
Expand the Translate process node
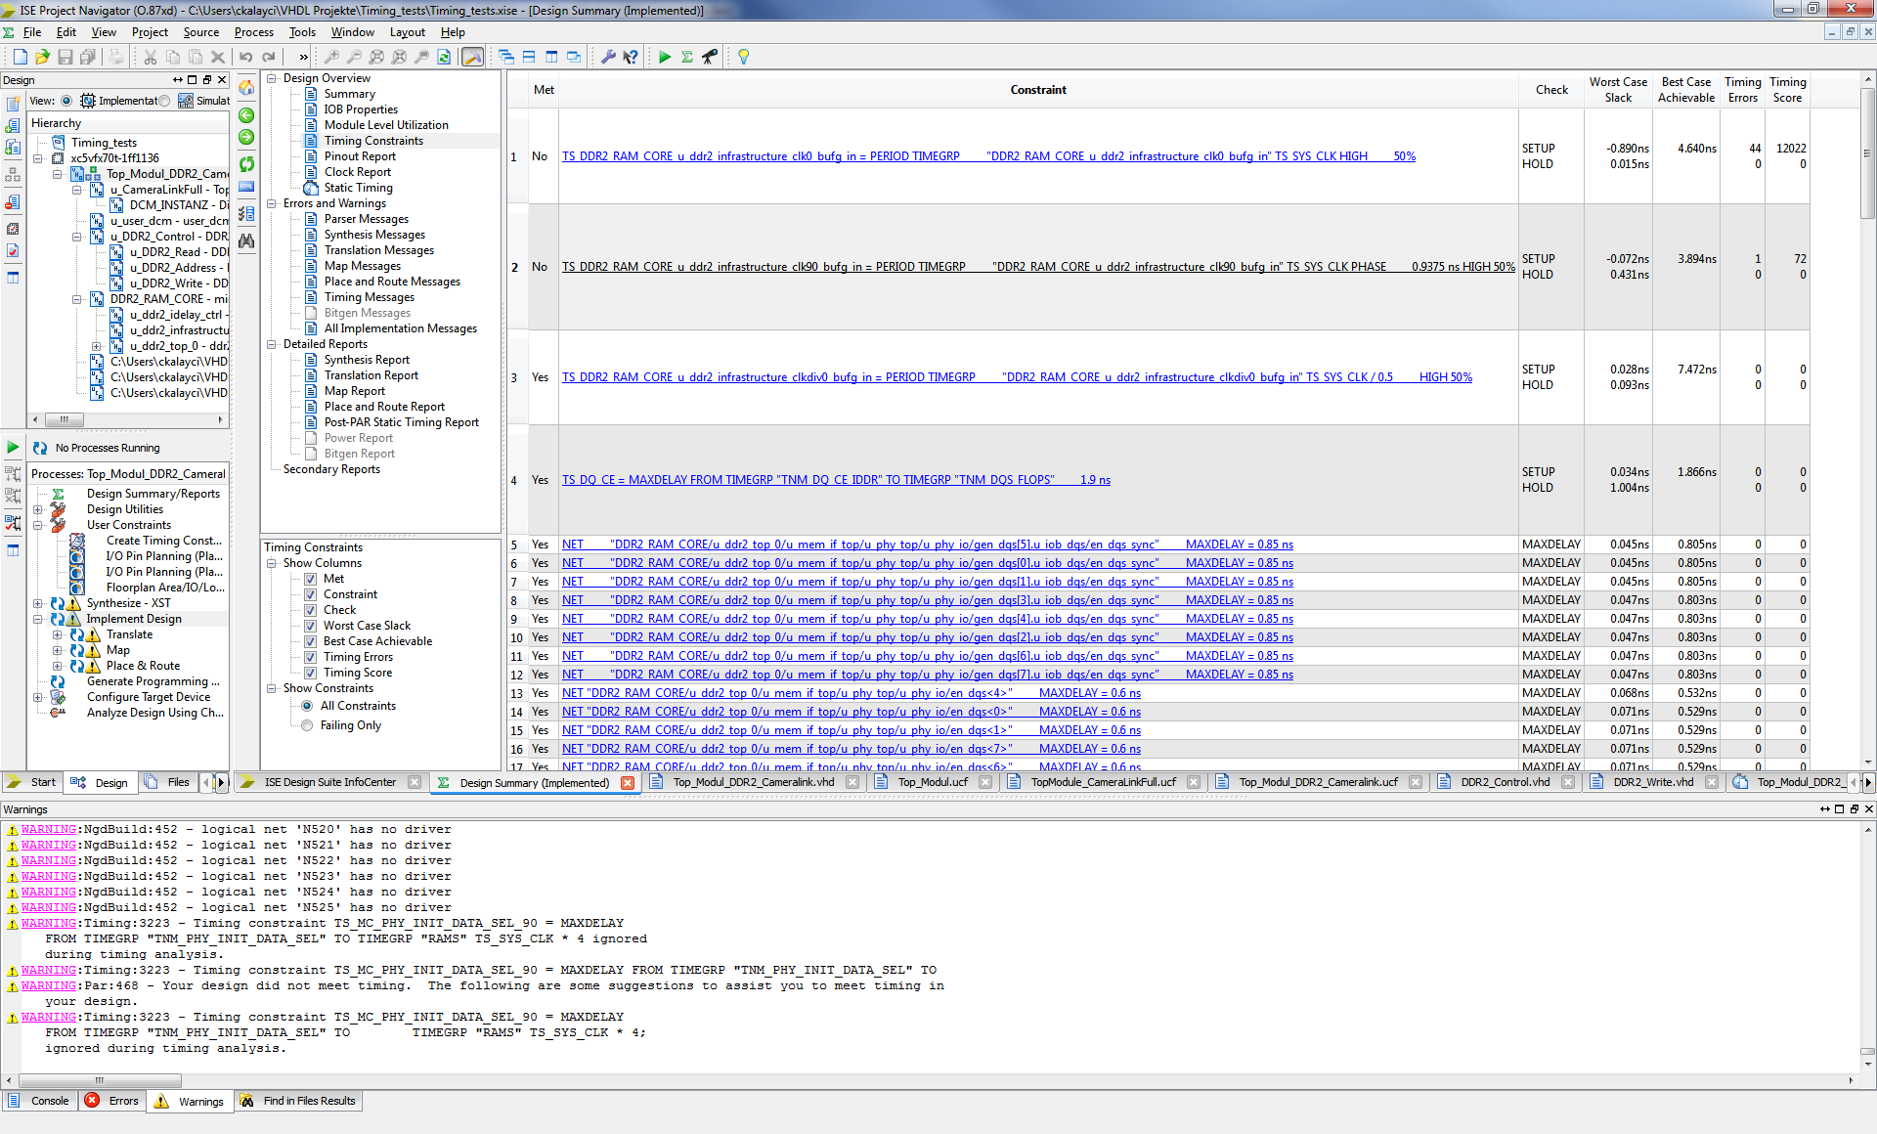[x=58, y=634]
